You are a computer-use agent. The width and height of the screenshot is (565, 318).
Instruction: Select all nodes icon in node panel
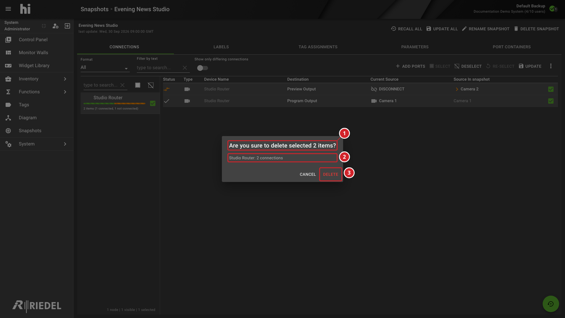[138, 85]
